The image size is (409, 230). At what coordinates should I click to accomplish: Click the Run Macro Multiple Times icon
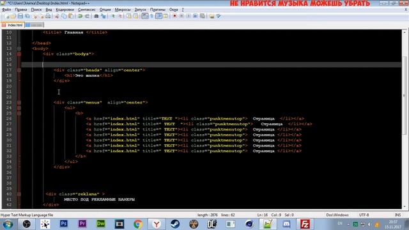196,16
